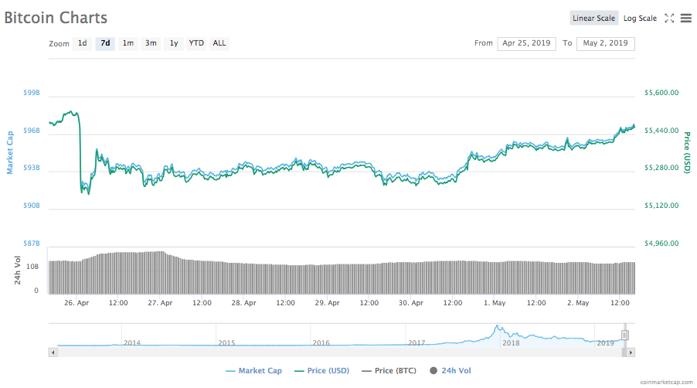Screen dimensions: 697x388
Task: Open the chart hamburger menu
Action: click(686, 19)
